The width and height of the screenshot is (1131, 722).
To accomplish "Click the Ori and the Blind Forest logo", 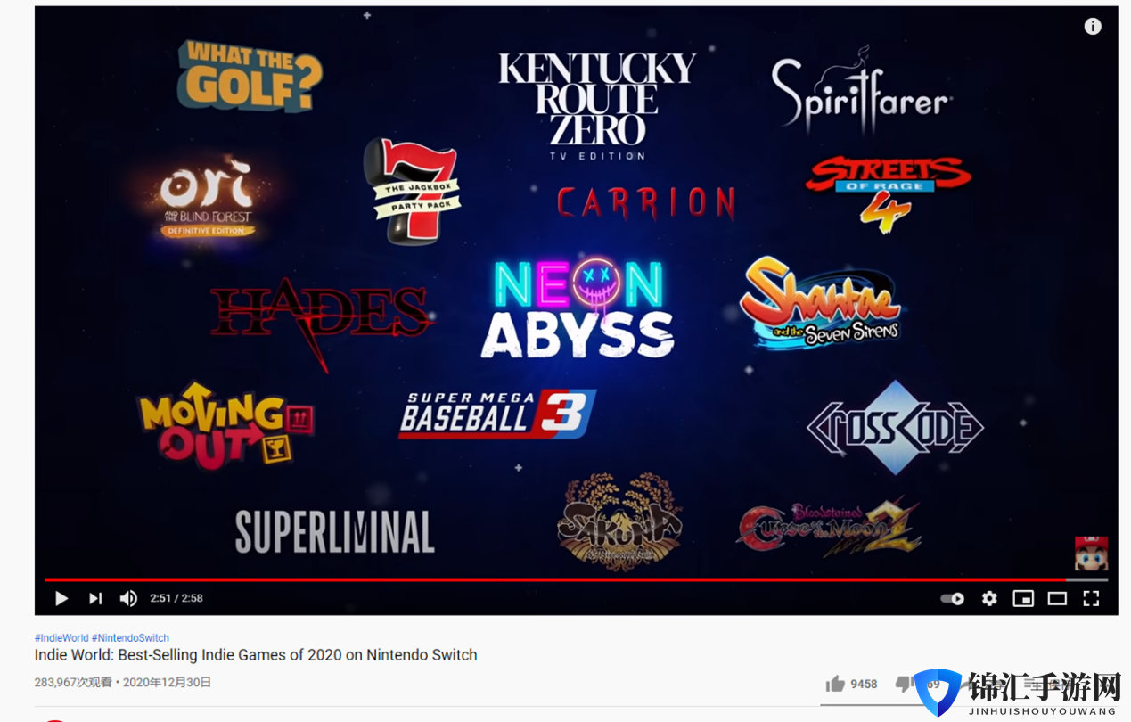I will [209, 199].
